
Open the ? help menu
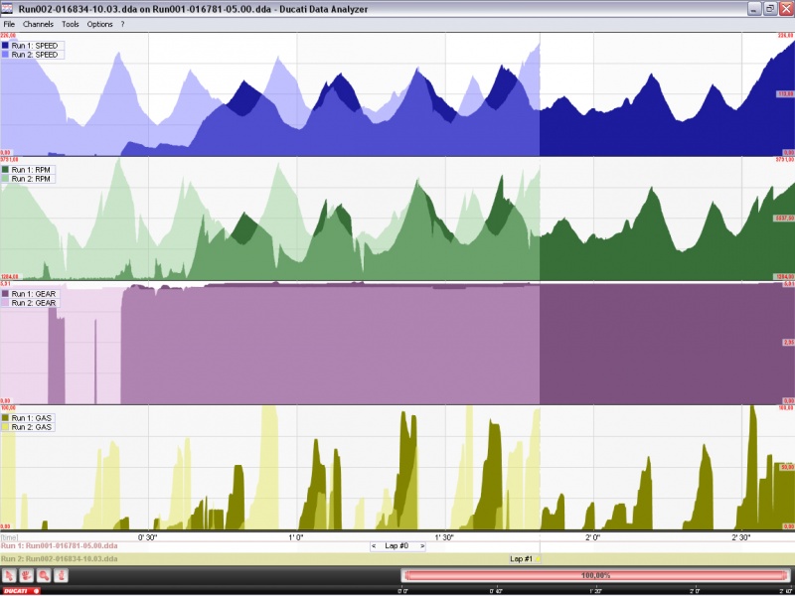tap(122, 24)
